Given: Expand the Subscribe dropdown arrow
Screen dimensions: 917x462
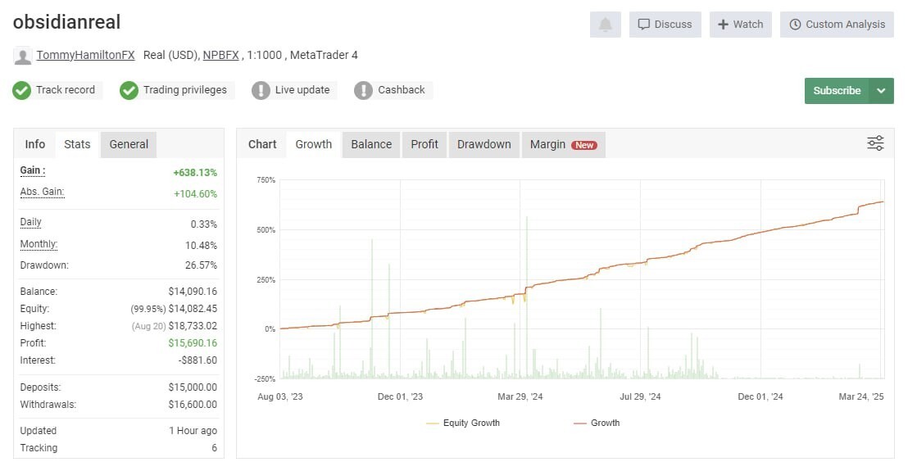Looking at the screenshot, I should click(881, 91).
